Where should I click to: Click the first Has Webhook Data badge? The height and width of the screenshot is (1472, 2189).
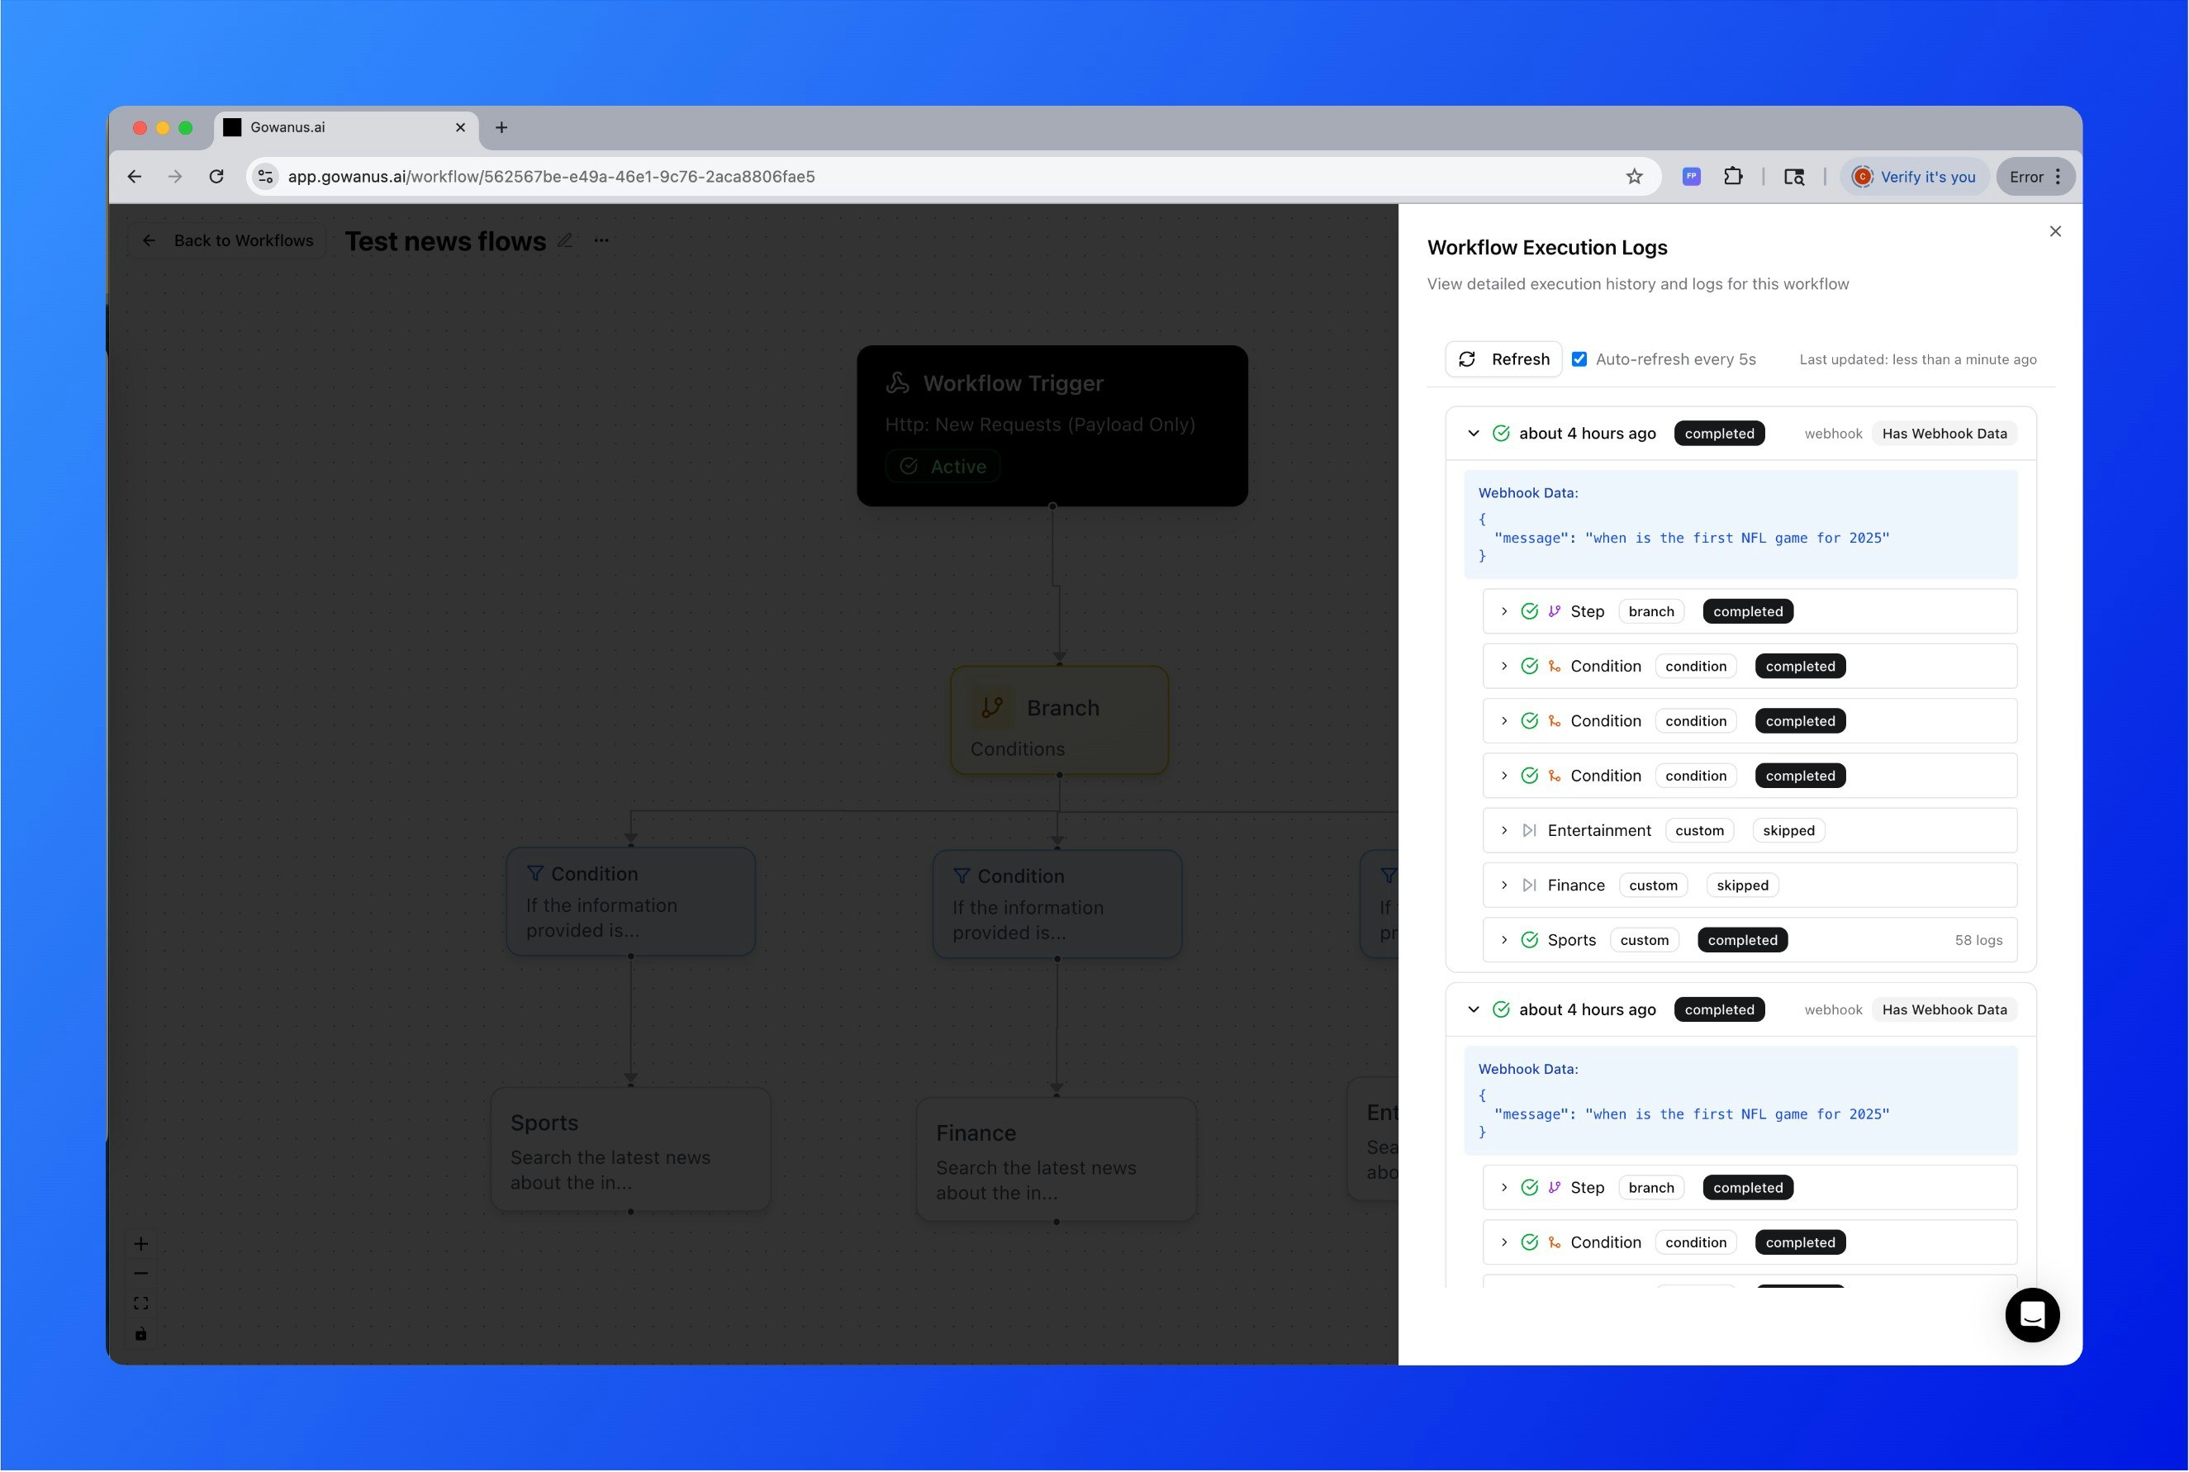(1944, 434)
